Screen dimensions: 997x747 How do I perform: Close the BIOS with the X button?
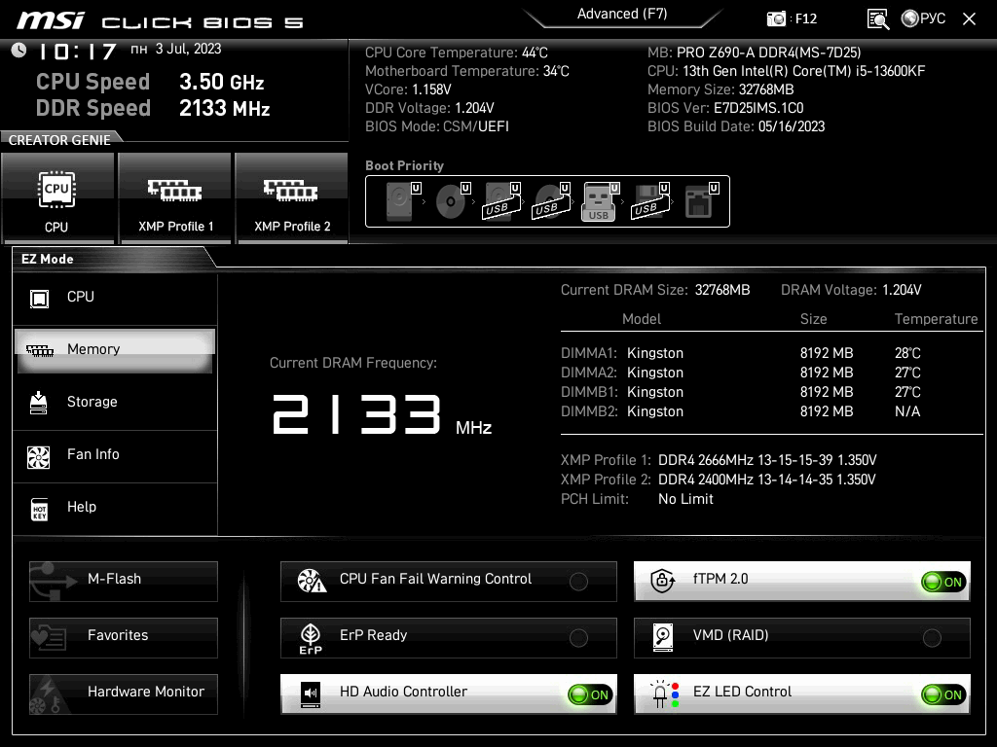click(969, 19)
